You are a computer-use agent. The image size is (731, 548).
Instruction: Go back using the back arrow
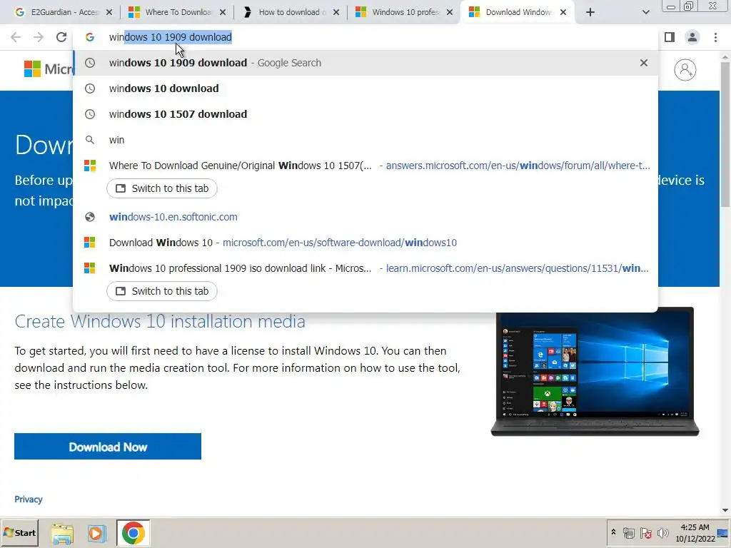click(x=16, y=37)
